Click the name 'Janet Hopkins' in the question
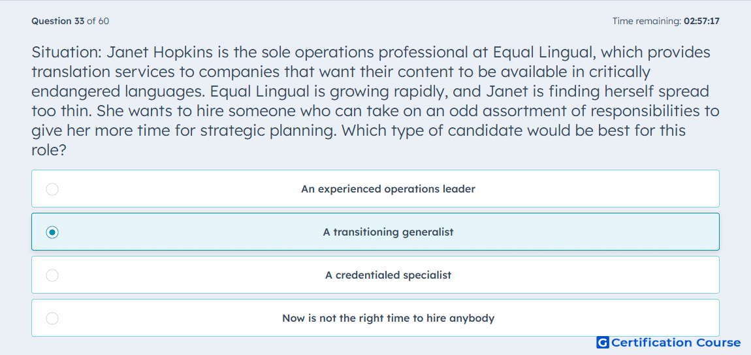The height and width of the screenshot is (355, 751). (x=160, y=52)
